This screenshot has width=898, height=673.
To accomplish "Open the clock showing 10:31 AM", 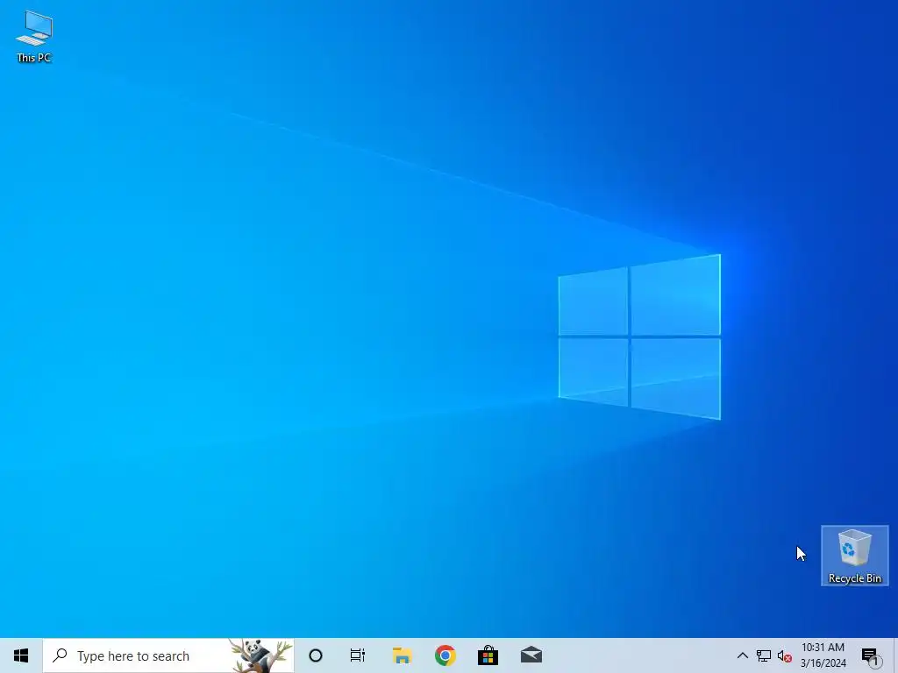I will 823,655.
